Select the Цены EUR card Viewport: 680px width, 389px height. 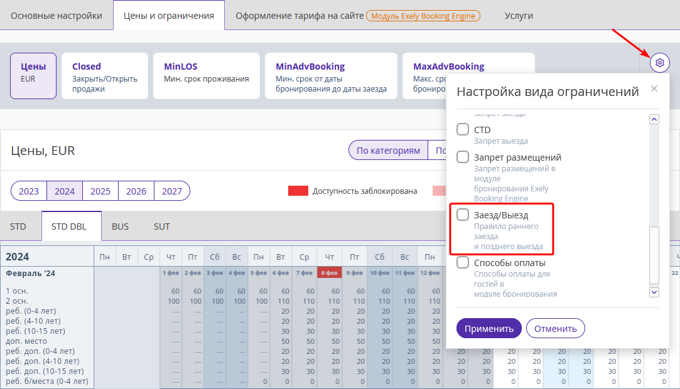(33, 76)
